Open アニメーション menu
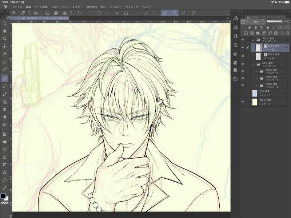Image resolution: width=291 pixels, height=218 pixels. [x=60, y=7]
